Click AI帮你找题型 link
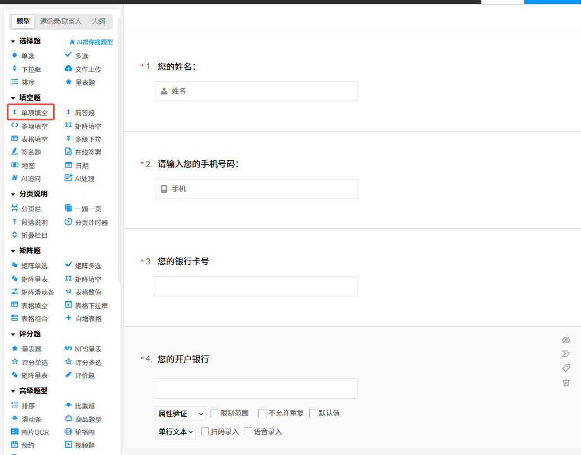Screen dimensions: 581x455 pos(91,42)
